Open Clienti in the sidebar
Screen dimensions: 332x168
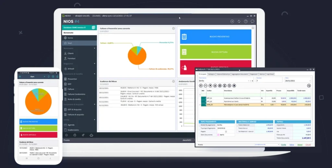[71, 53]
